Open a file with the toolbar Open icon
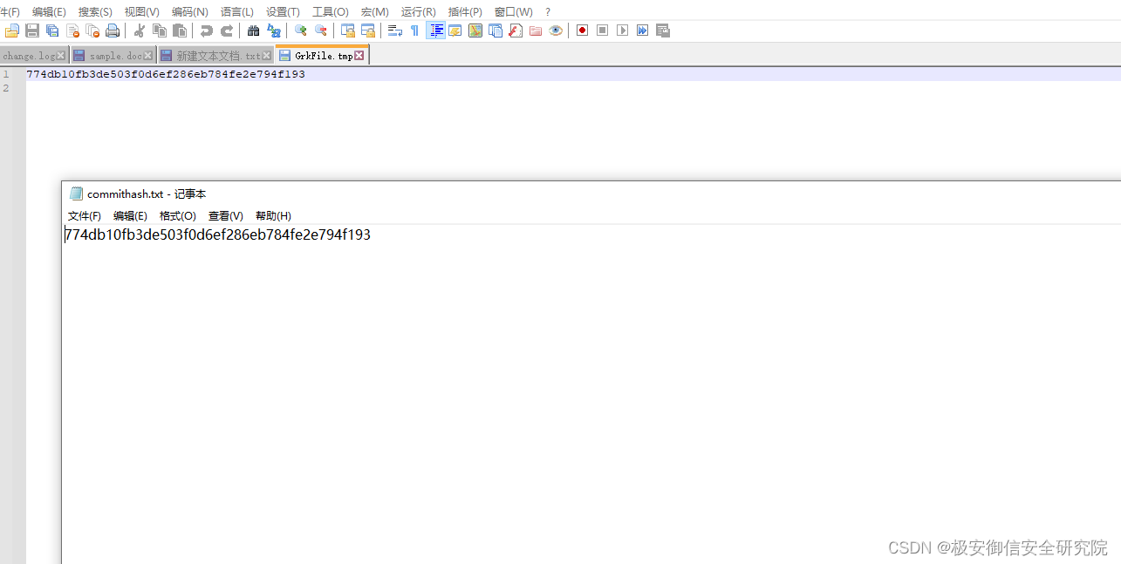The width and height of the screenshot is (1121, 564). tap(11, 31)
